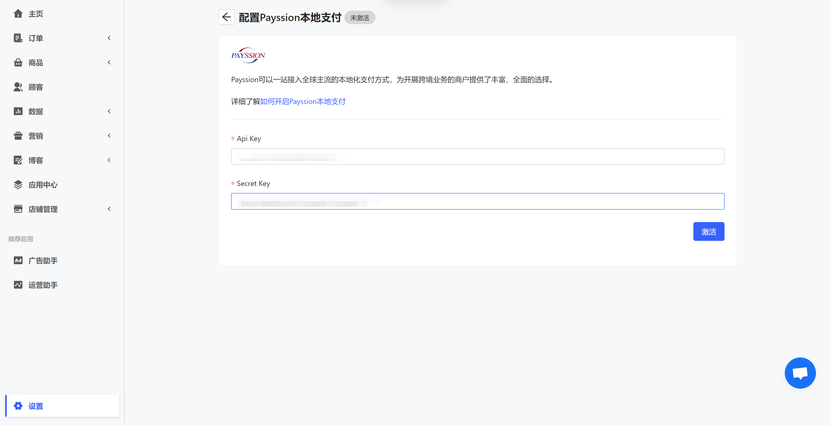Screen dimensions: 831x425
Task: Open the live chat bubble
Action: [800, 373]
